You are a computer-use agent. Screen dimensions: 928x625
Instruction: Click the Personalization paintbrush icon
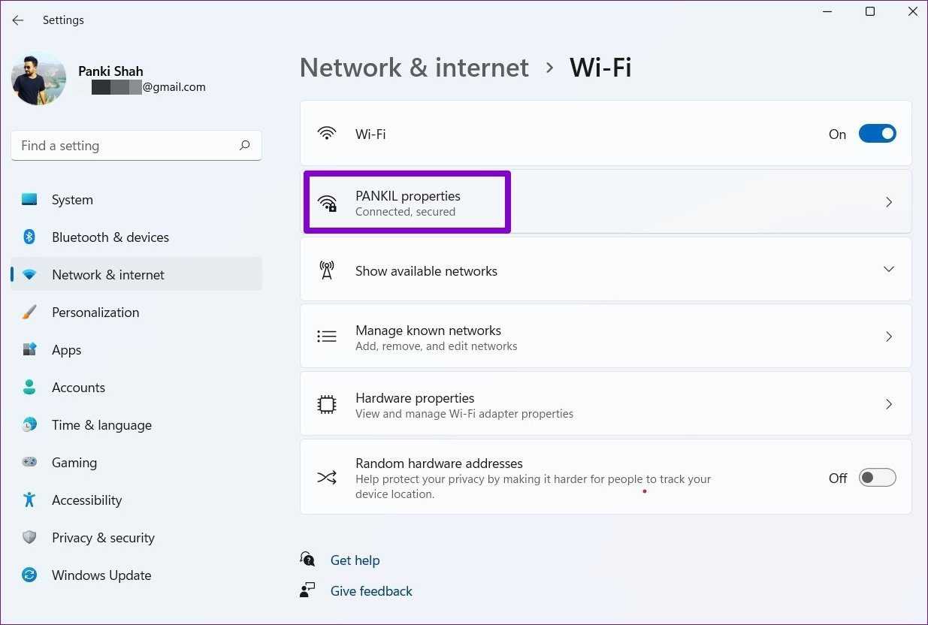(x=29, y=312)
